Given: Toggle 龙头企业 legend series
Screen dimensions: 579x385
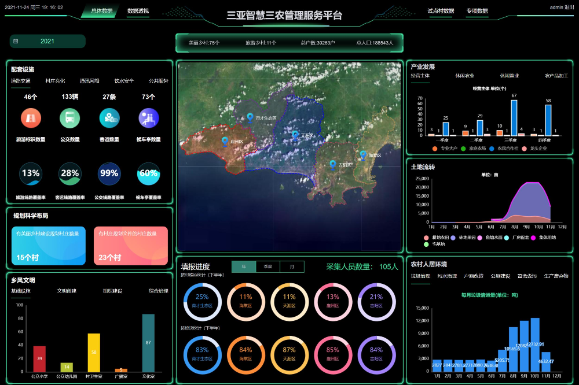Looking at the screenshot, I should click(x=534, y=148).
